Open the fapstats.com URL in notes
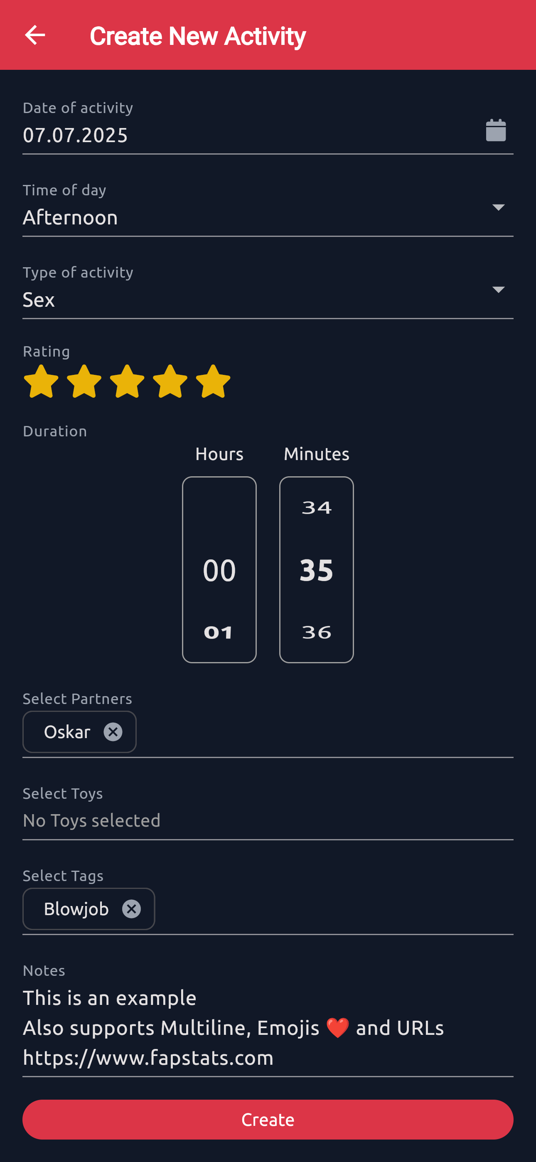This screenshot has width=536, height=1162. coord(147,1057)
